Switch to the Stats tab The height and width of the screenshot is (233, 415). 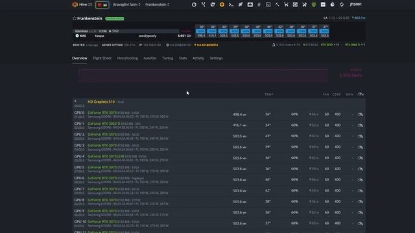[x=183, y=58]
